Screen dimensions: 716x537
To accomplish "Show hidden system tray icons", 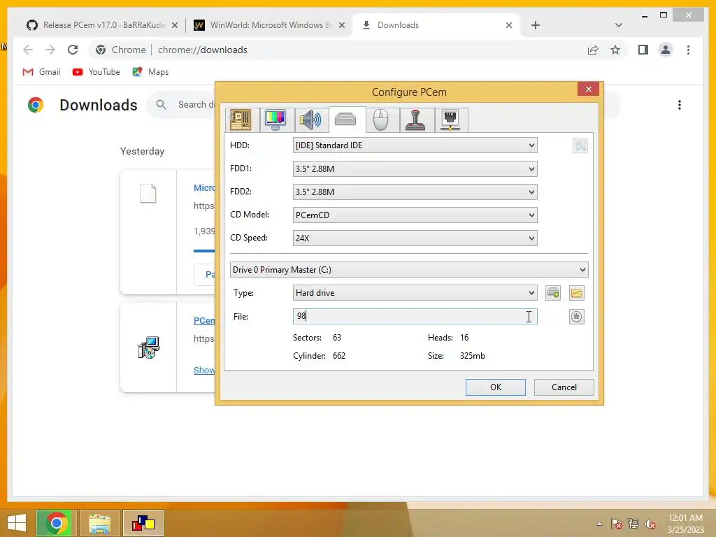I will click(599, 524).
